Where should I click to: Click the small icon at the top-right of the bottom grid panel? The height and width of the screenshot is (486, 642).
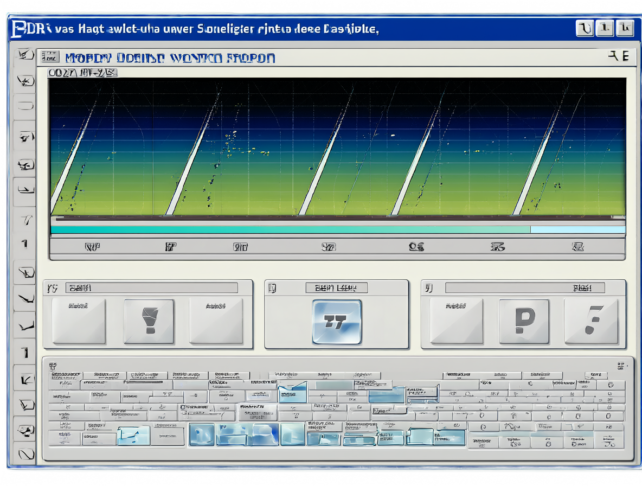point(621,366)
